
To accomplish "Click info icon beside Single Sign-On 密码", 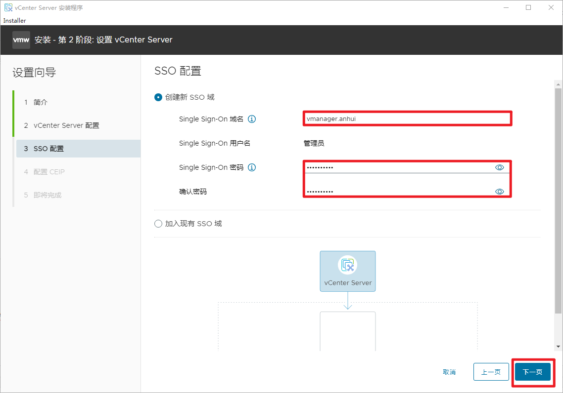I will point(252,167).
